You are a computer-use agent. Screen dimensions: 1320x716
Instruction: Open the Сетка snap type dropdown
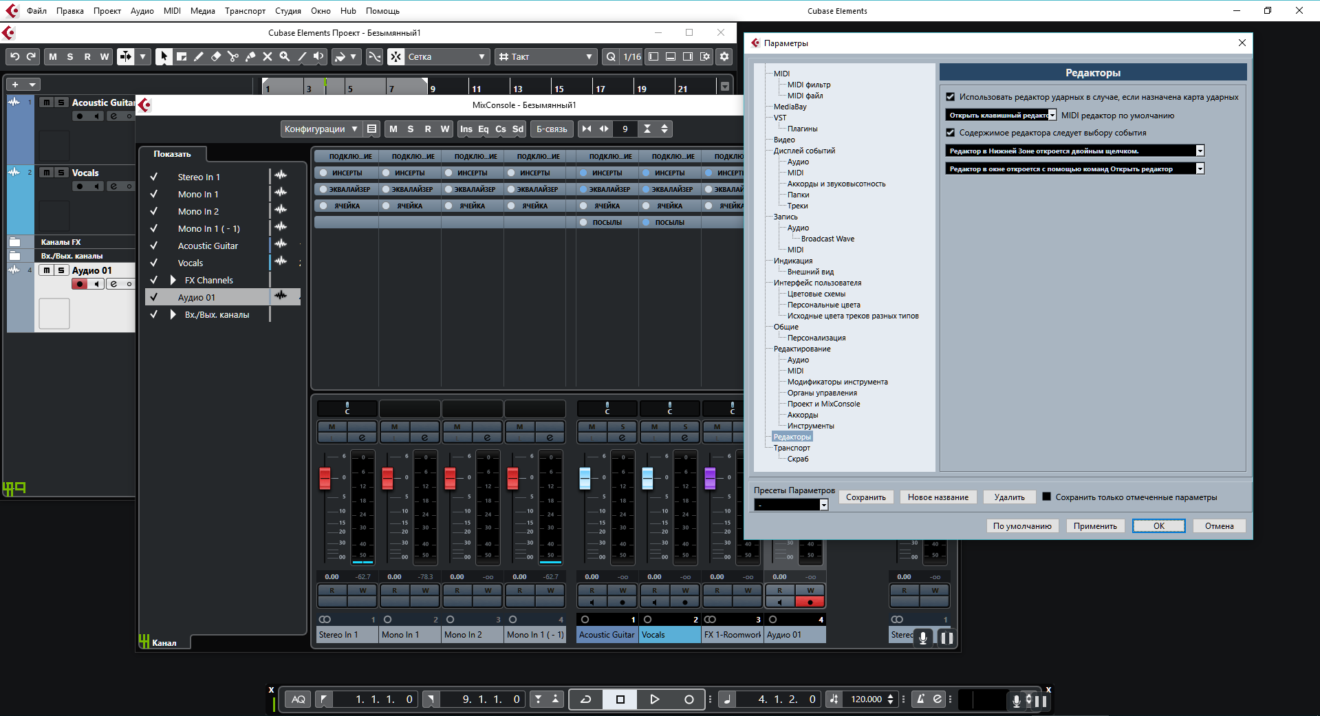(447, 56)
